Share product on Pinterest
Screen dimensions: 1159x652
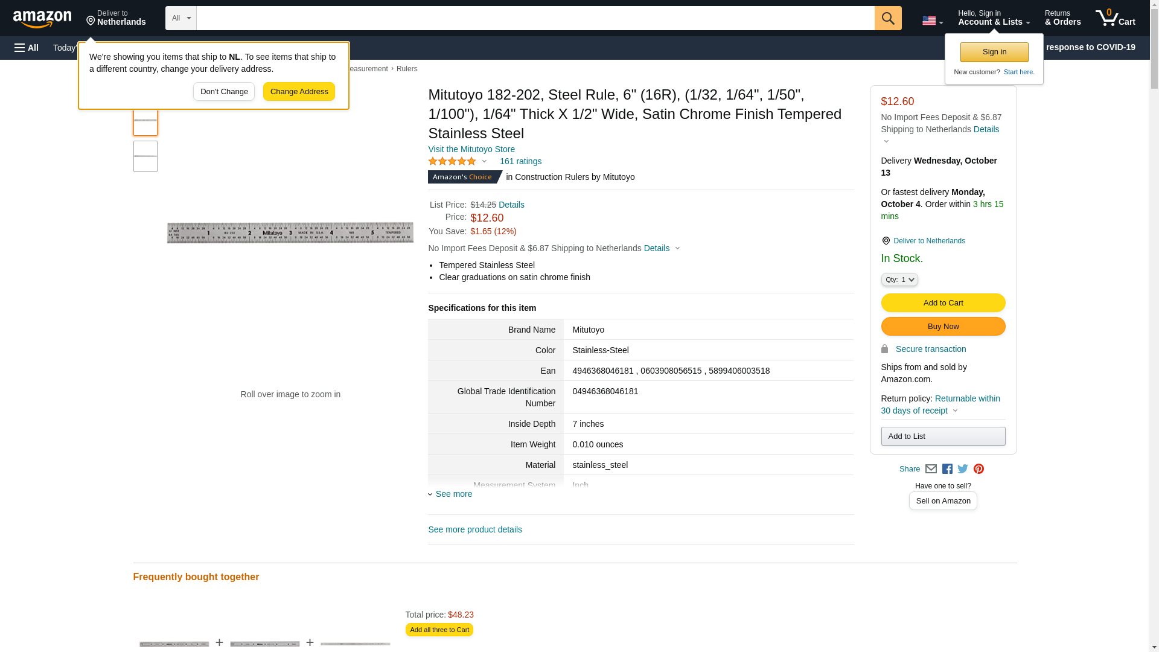(x=979, y=469)
